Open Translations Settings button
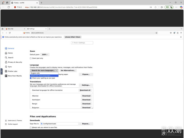The image size is (184, 138). pyautogui.click(x=86, y=85)
